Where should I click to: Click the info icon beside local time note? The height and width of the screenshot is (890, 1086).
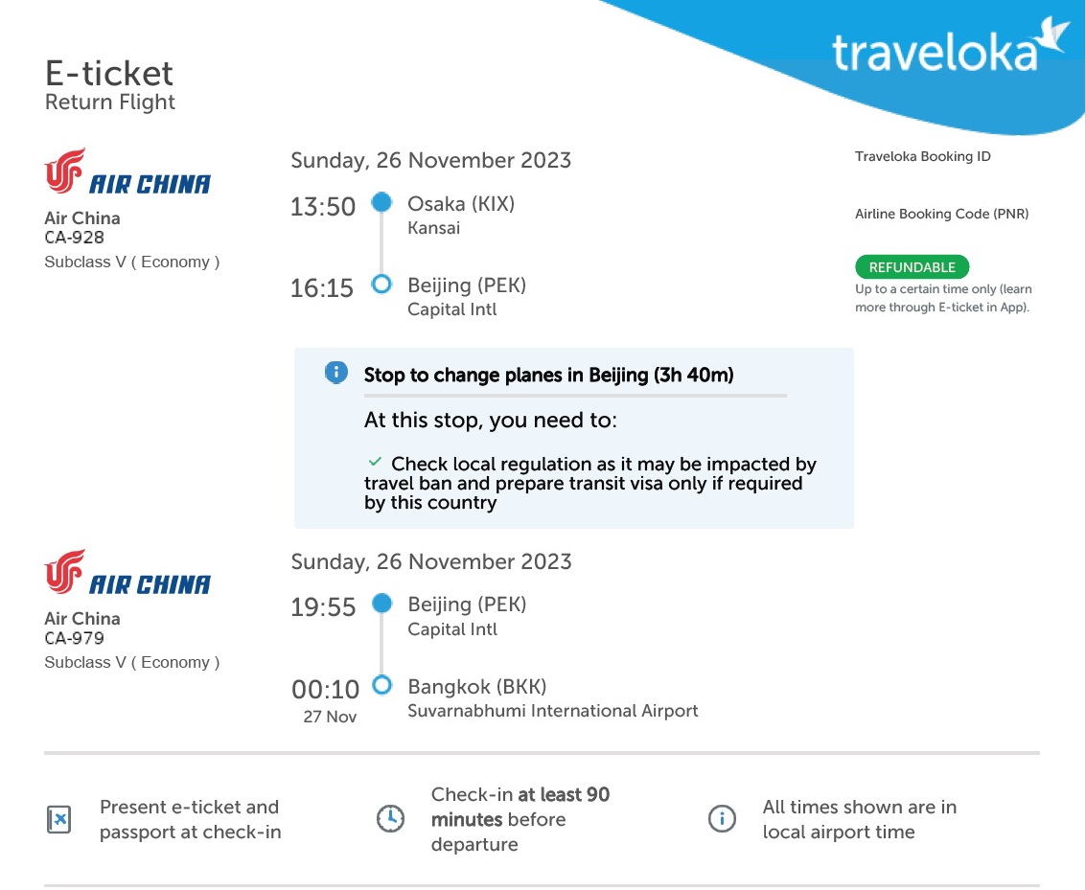[722, 819]
